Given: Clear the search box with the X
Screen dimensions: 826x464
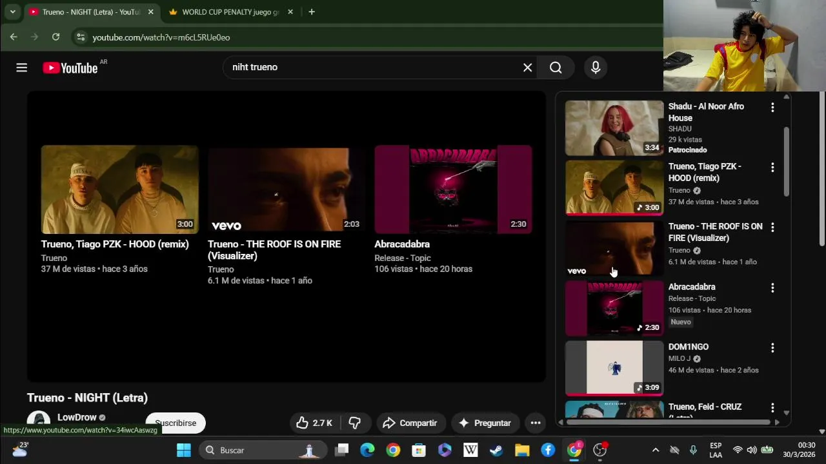Looking at the screenshot, I should 527,68.
